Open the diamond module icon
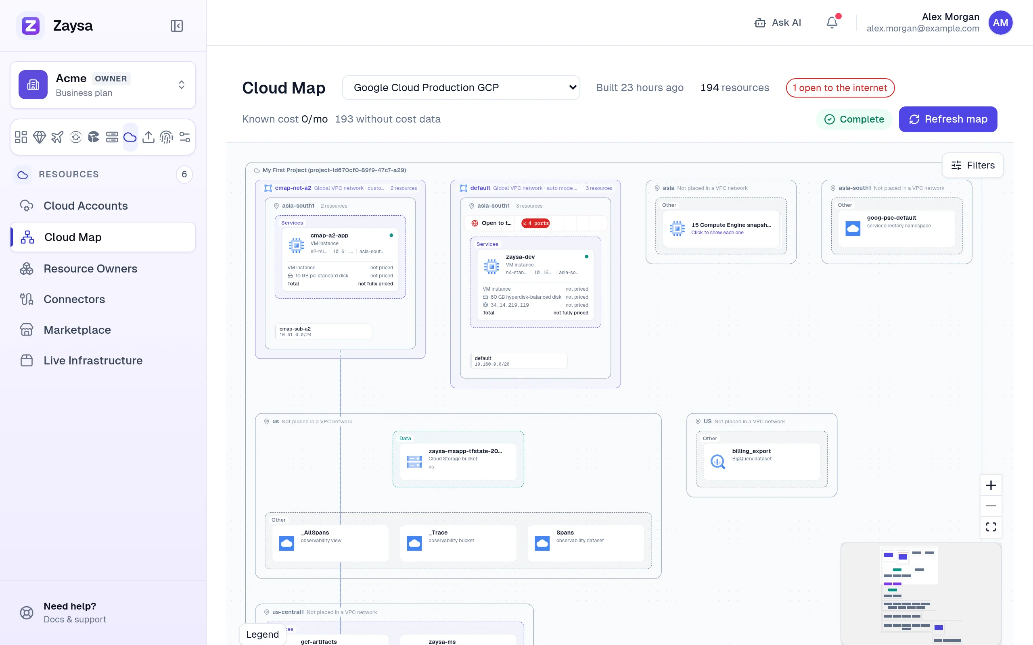Image resolution: width=1033 pixels, height=645 pixels. coord(39,137)
